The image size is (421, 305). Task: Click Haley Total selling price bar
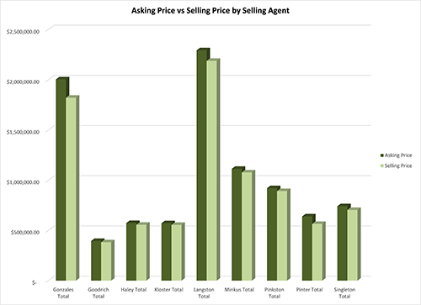click(x=141, y=252)
